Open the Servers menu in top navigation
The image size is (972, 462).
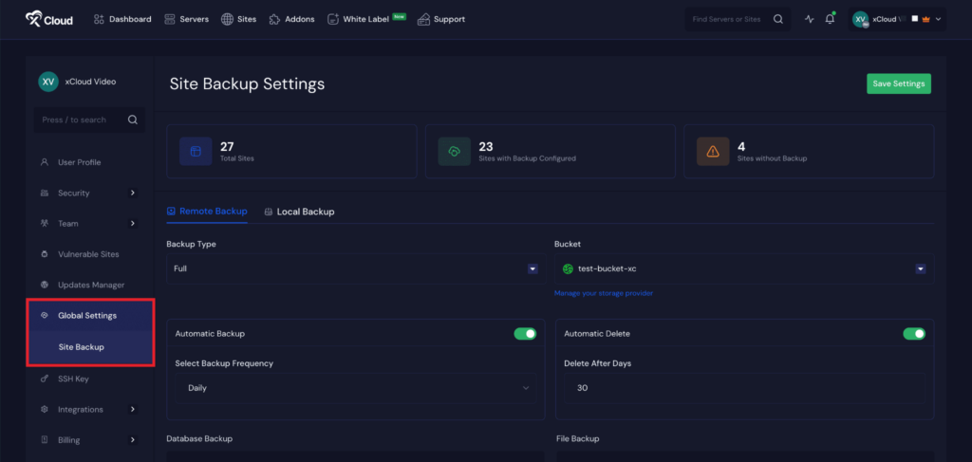(187, 19)
